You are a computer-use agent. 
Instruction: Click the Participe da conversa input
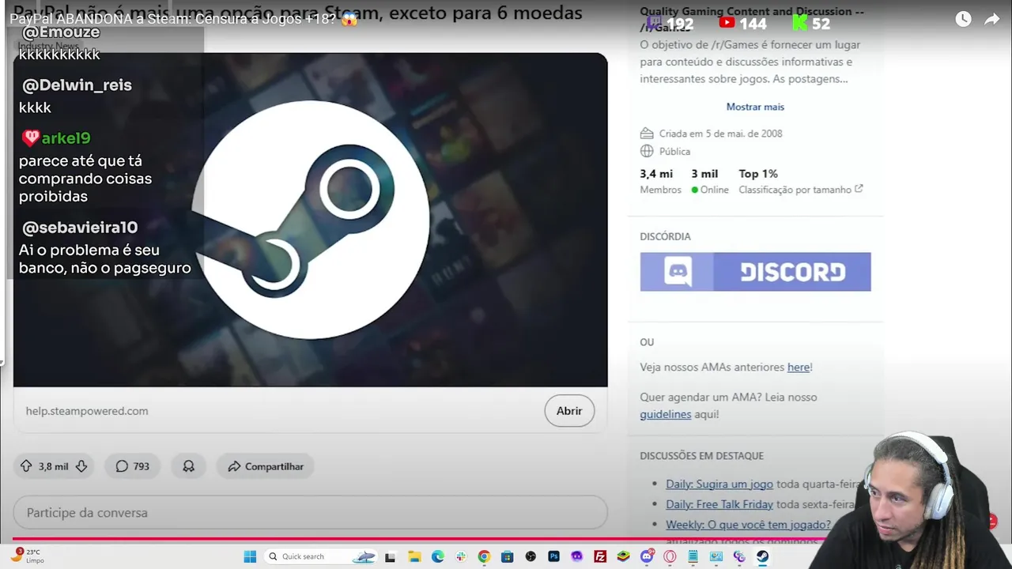coord(311,513)
